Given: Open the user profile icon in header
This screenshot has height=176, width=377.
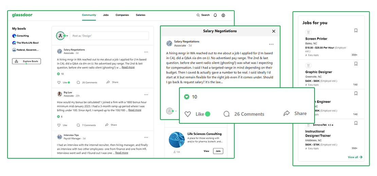Looking at the screenshot, I should (x=223, y=15).
